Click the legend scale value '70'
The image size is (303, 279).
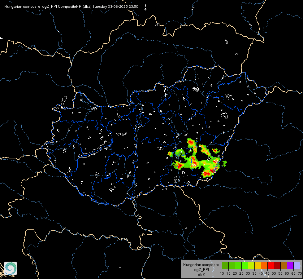(x=300, y=274)
